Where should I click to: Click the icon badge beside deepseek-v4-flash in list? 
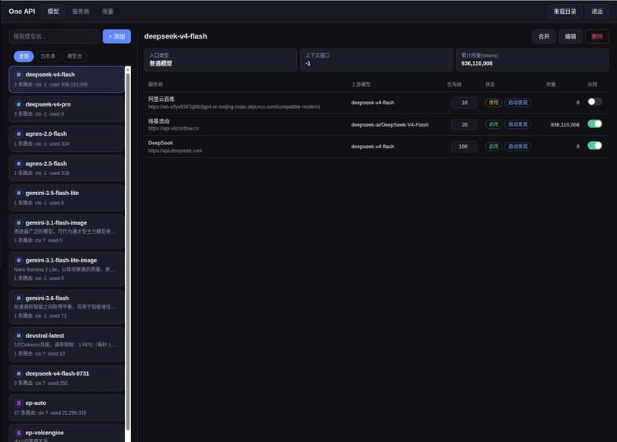coord(19,74)
